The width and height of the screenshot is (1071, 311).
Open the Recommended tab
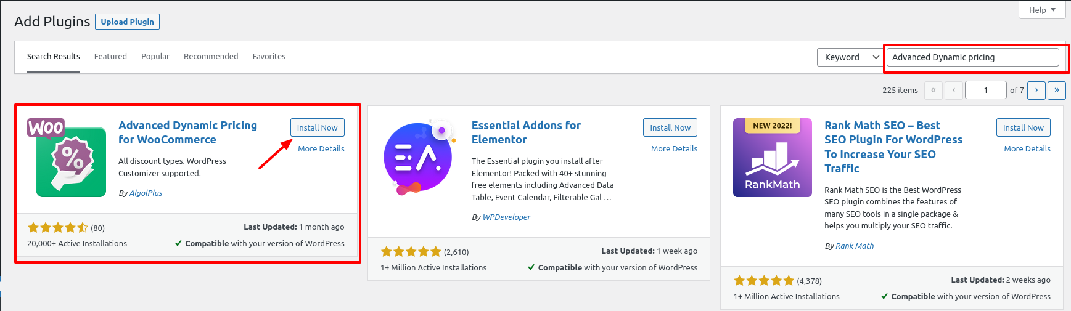point(211,56)
